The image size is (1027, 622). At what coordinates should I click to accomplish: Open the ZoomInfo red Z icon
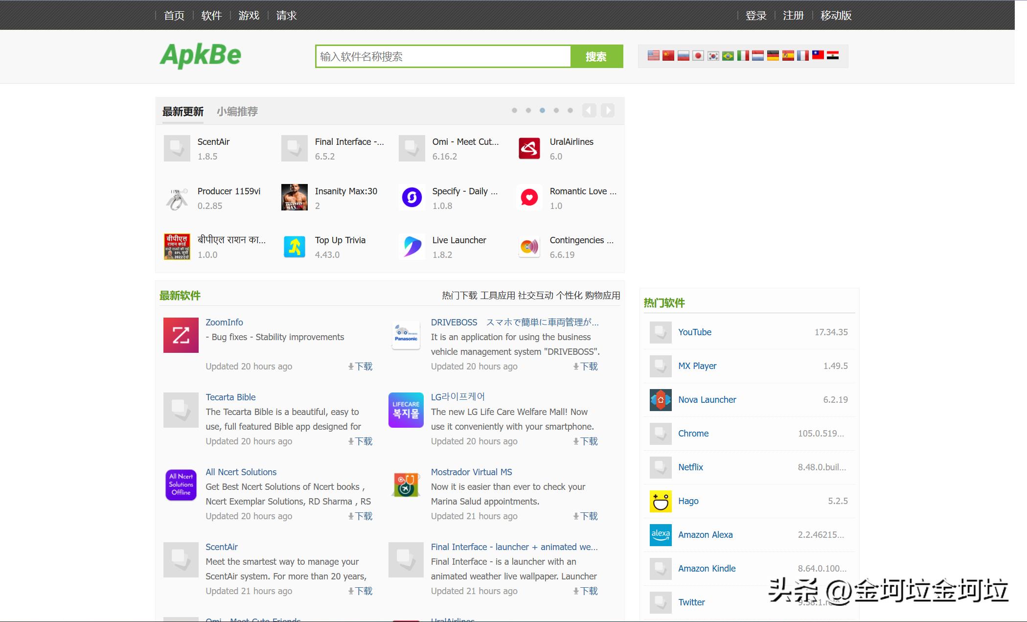point(181,335)
